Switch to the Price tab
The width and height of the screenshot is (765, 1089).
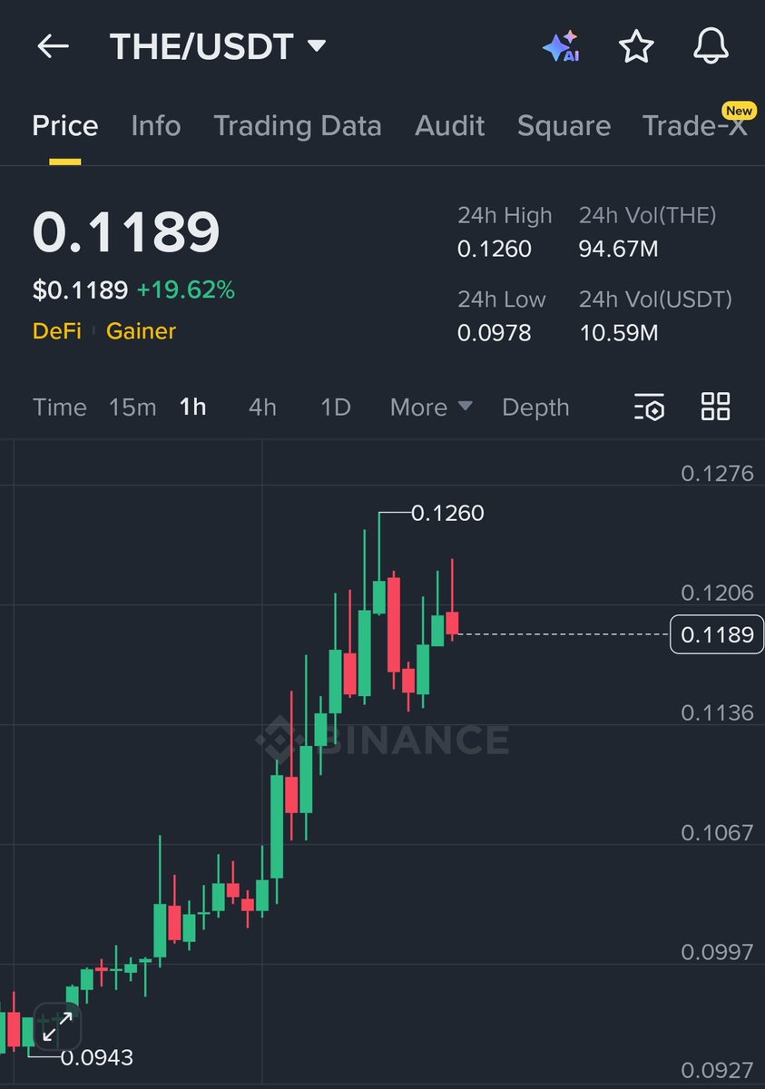pos(65,125)
